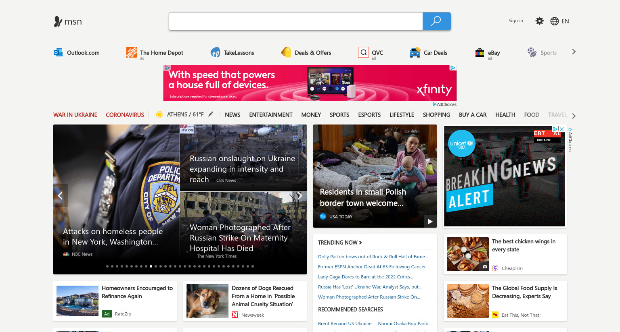Go to next carousel slide

(x=300, y=195)
